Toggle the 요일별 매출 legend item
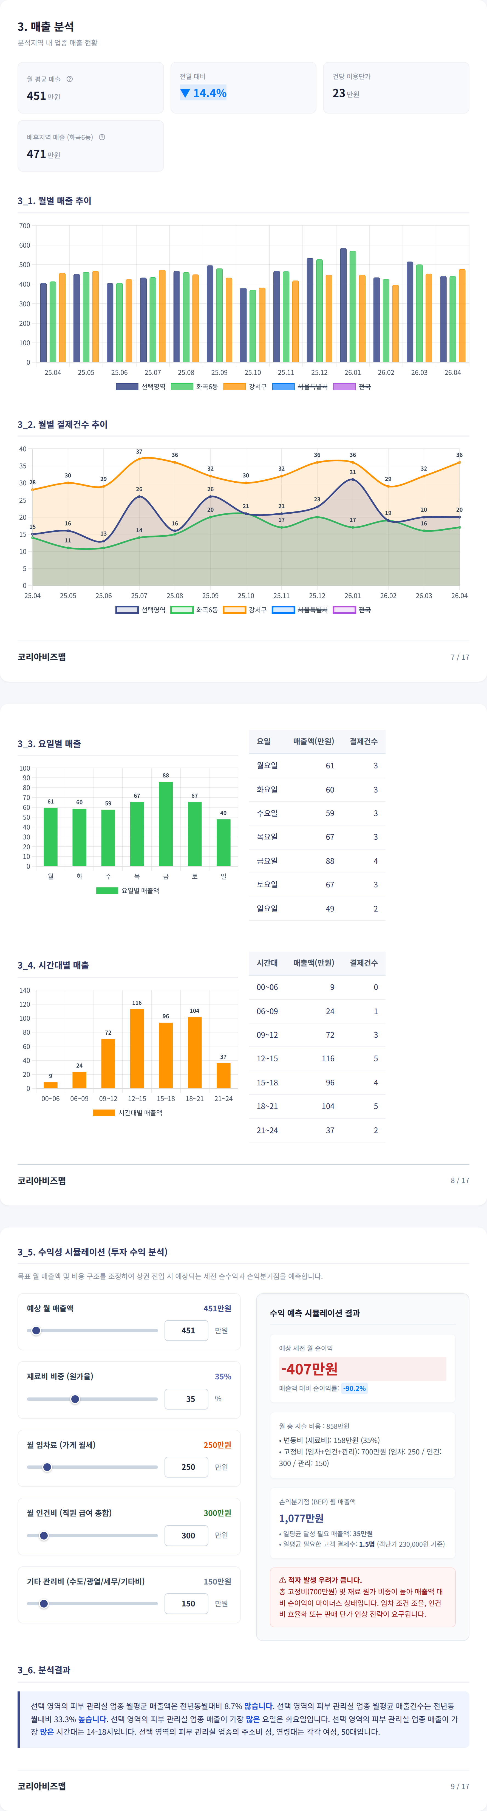This screenshot has height=1811, width=487. coord(128,890)
